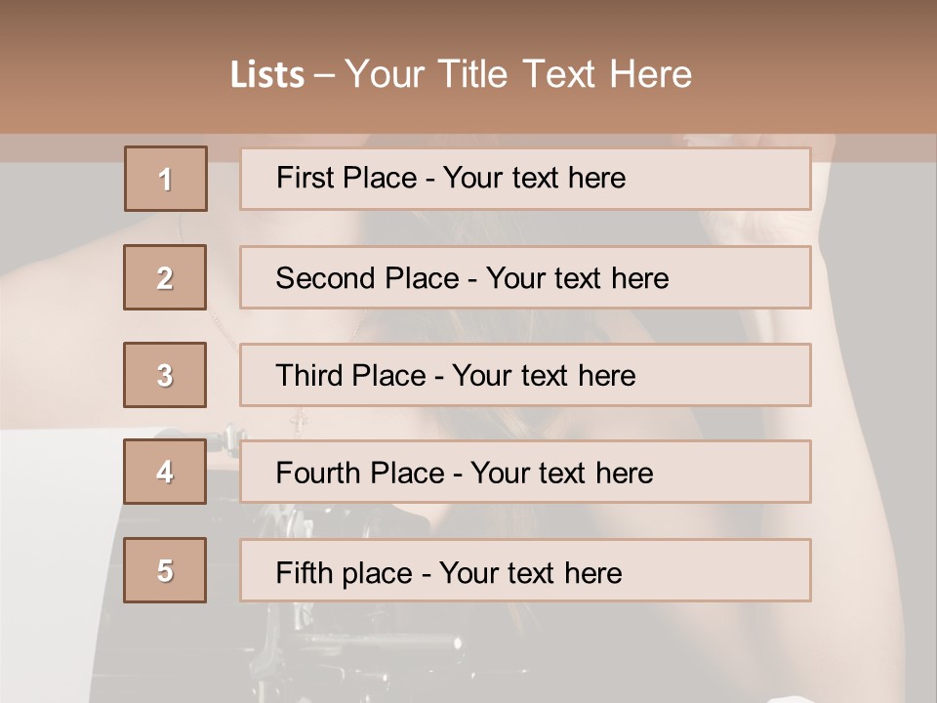Click the number 2 box

pos(165,277)
